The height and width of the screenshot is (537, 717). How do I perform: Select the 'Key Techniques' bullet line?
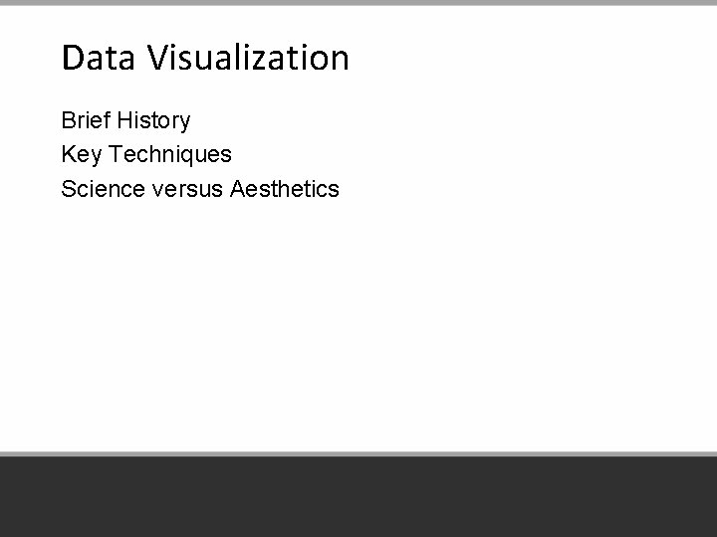coord(145,155)
